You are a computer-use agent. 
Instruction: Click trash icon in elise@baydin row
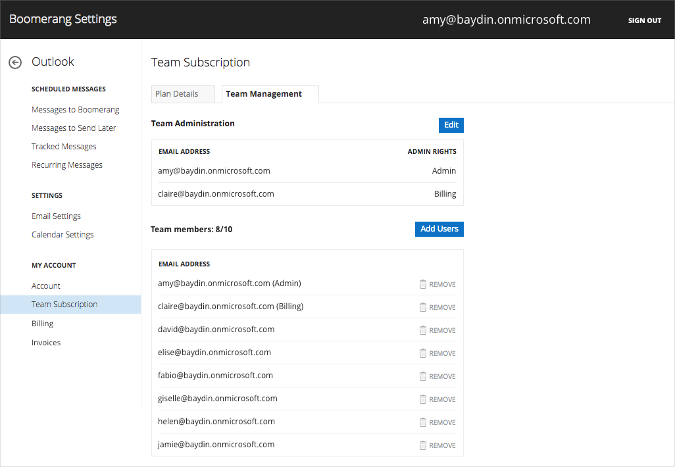point(423,353)
